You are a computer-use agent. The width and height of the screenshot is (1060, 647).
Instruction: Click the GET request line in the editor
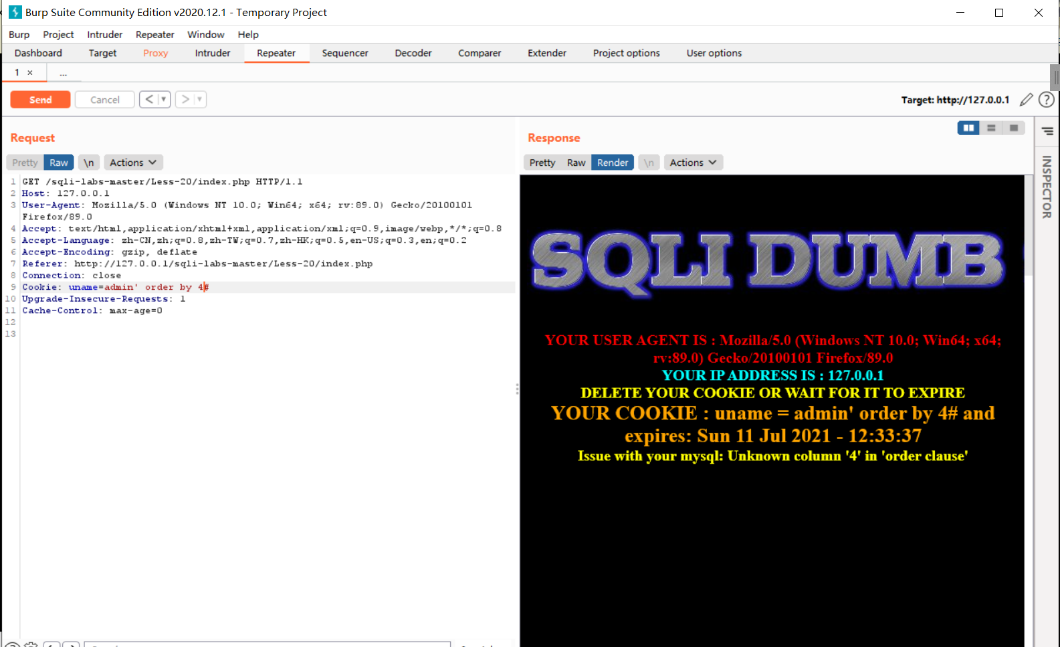pos(163,182)
